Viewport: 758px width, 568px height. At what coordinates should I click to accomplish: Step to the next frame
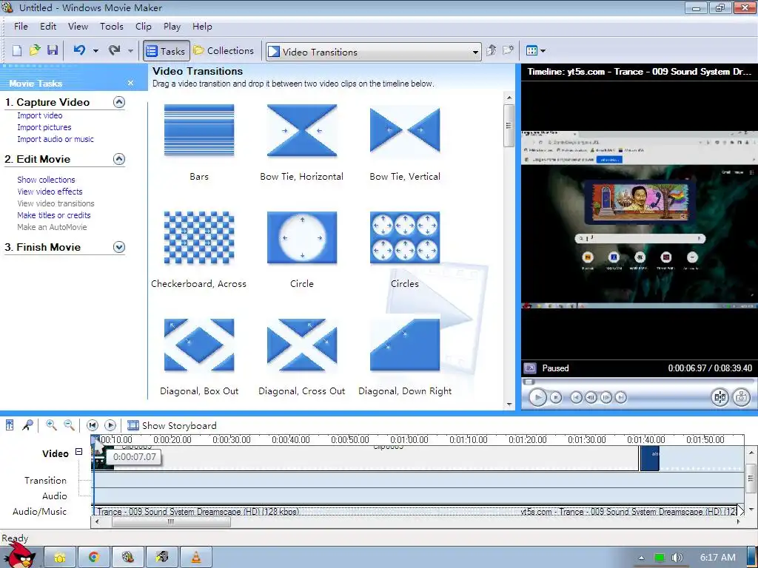click(606, 397)
